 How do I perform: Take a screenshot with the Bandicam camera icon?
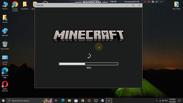tap(153, 2)
